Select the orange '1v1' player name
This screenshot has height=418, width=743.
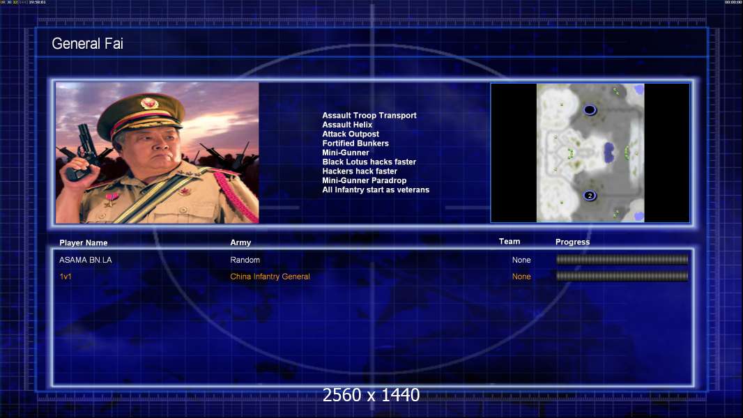[x=66, y=276]
